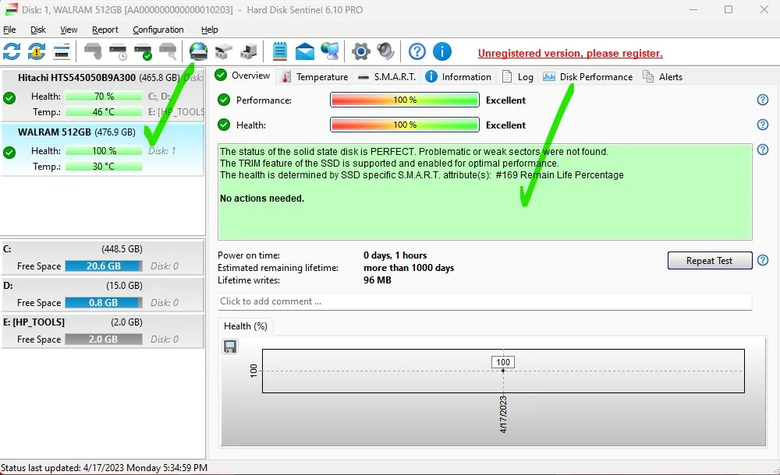
Task: Click the blue info circle toolbar icon
Action: click(x=441, y=51)
